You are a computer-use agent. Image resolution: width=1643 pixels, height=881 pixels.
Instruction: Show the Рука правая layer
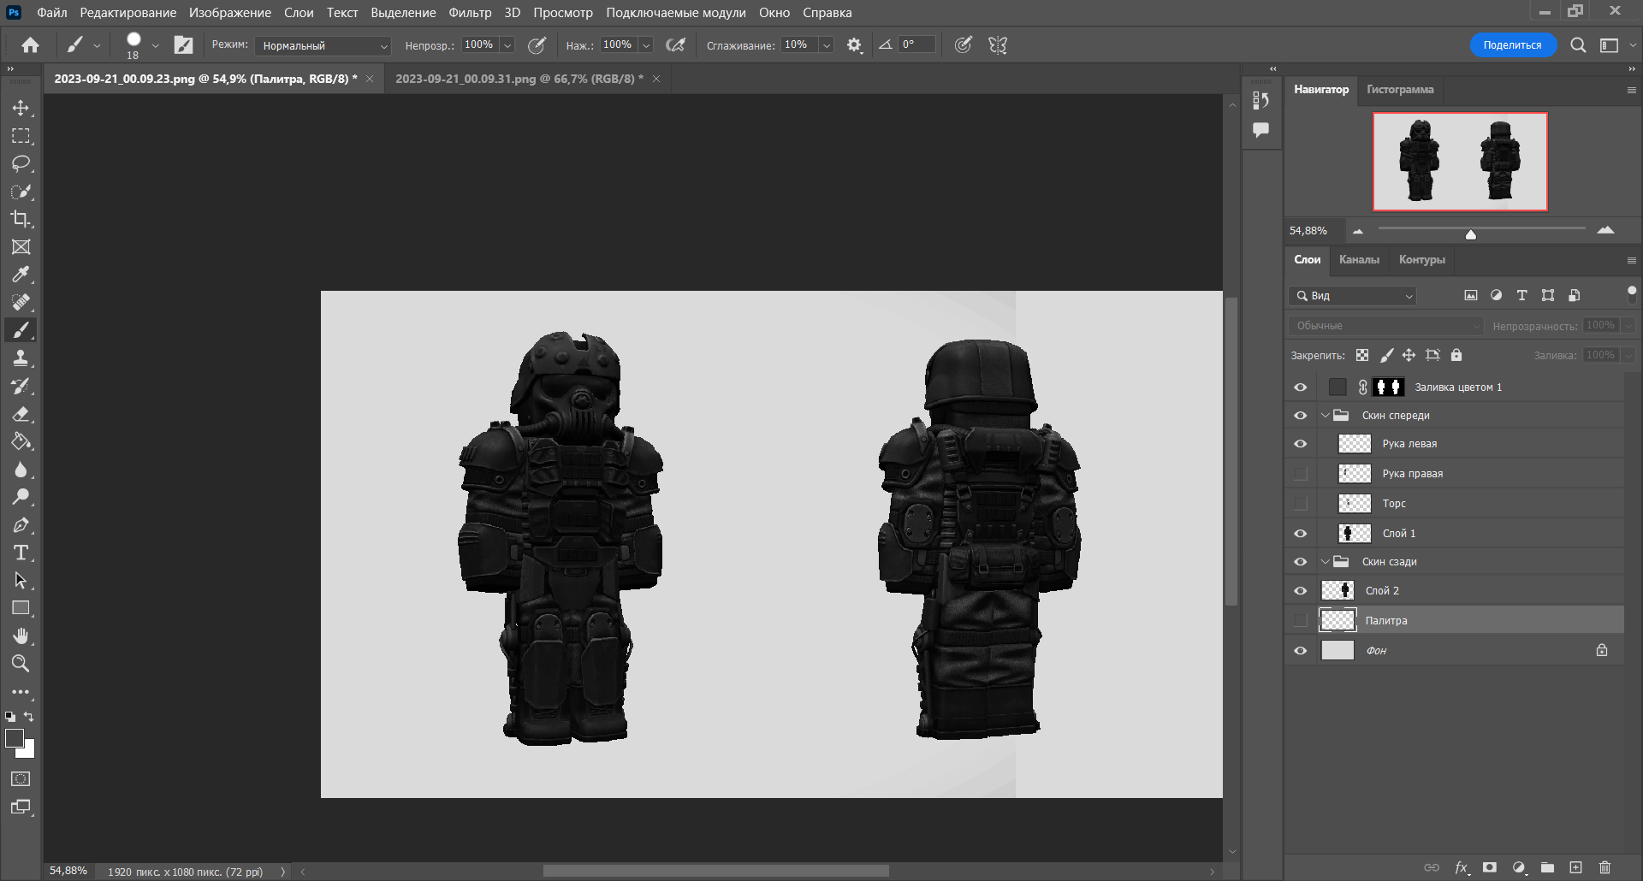pos(1301,474)
